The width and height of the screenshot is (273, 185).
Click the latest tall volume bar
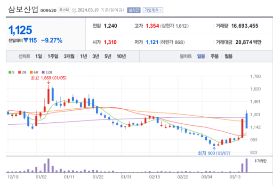coord(247,166)
